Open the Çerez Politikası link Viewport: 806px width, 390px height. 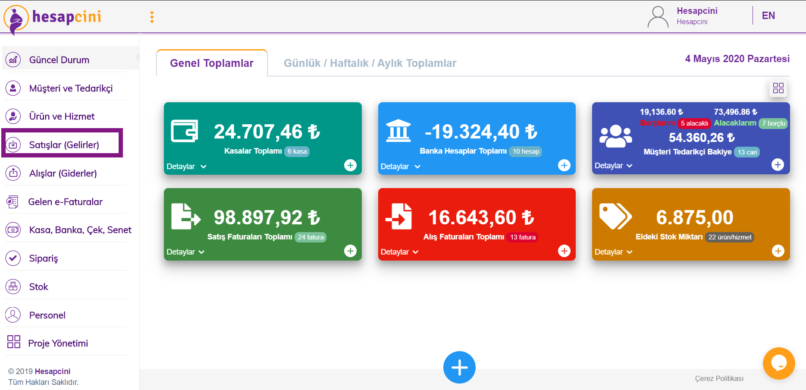point(719,378)
